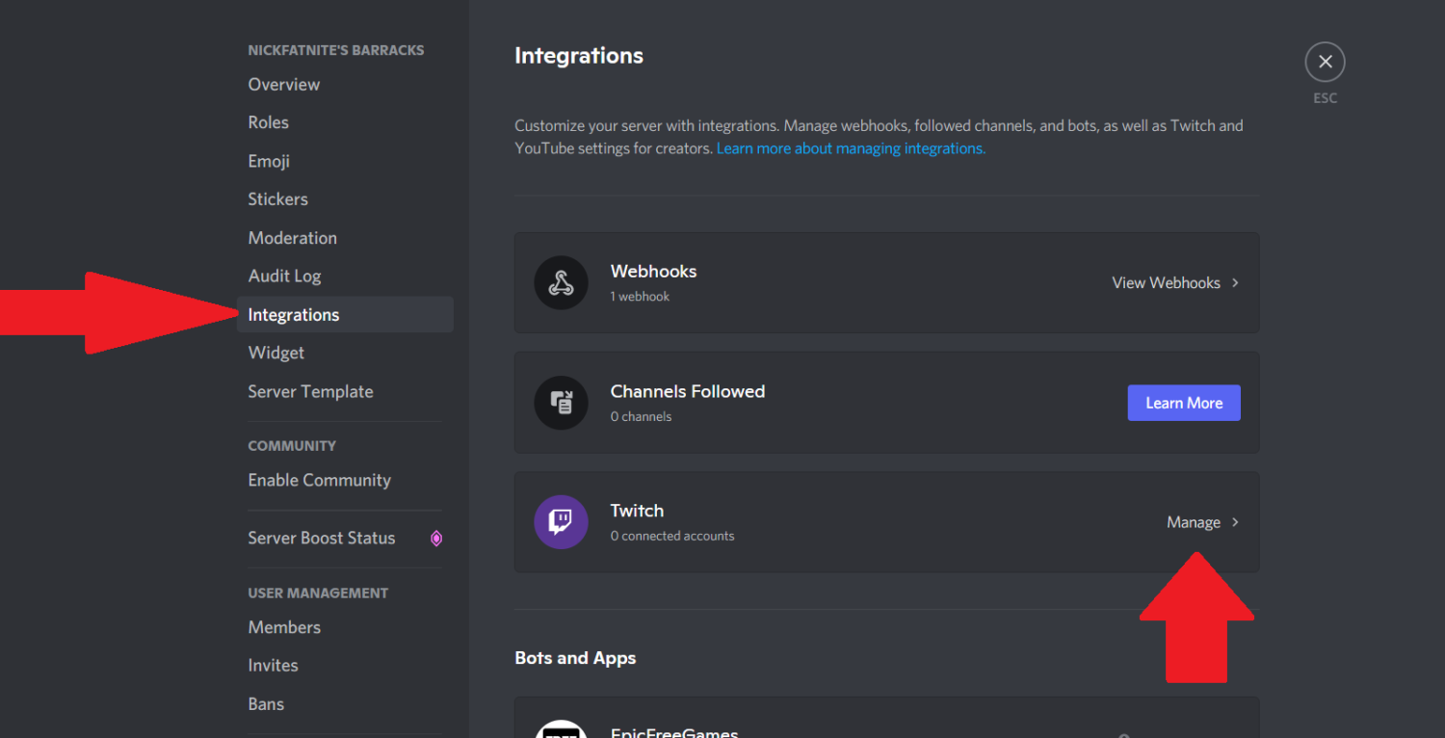Close settings with the ESC X icon
Image resolution: width=1445 pixels, height=738 pixels.
(1325, 62)
